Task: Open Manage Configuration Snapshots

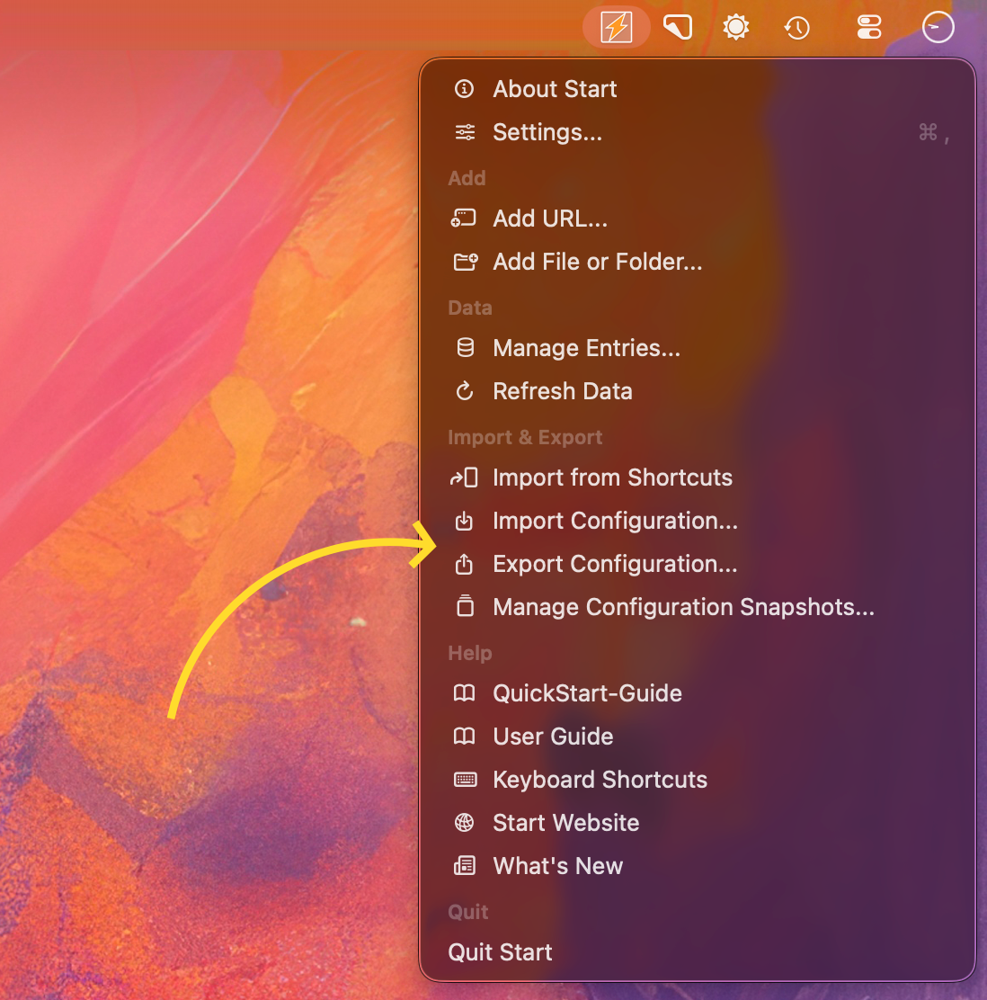Action: click(x=683, y=607)
